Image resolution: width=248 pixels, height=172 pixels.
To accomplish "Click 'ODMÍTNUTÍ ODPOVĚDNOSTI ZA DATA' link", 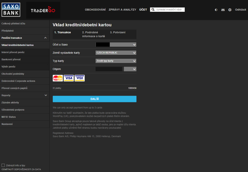I will [x=21, y=169].
